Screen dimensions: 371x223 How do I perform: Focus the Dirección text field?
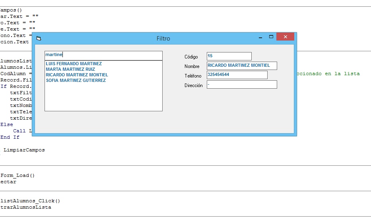242,84
